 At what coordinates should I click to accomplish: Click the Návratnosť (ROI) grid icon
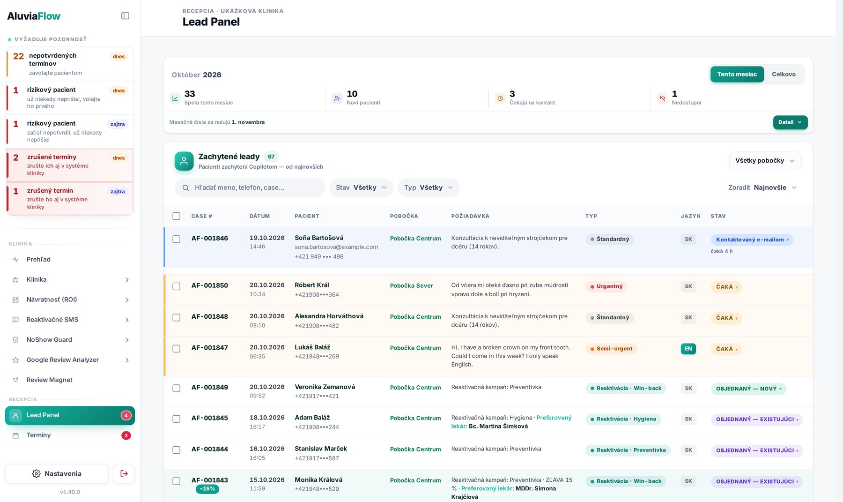point(15,300)
